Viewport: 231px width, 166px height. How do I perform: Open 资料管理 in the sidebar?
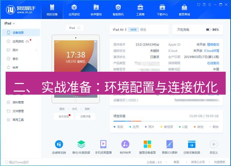pos(21,102)
